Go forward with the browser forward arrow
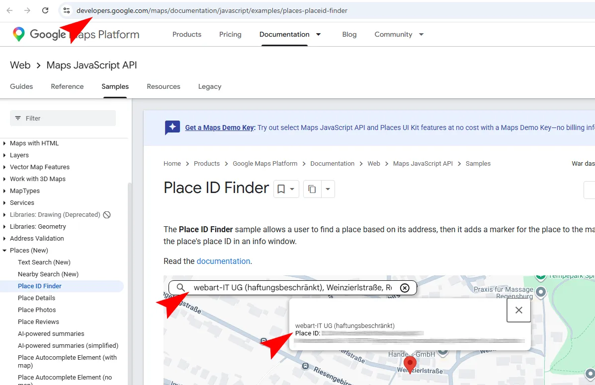Image resolution: width=595 pixels, height=385 pixels. [27, 10]
